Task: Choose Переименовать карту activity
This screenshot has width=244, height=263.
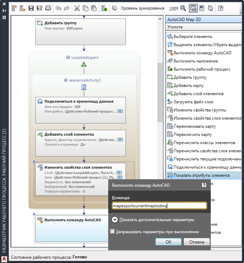Action: tap(204, 126)
